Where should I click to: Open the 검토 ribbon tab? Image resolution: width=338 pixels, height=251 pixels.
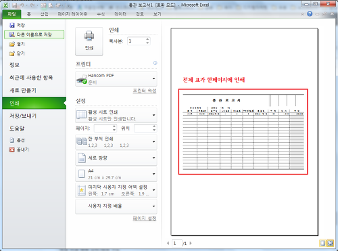click(140, 14)
